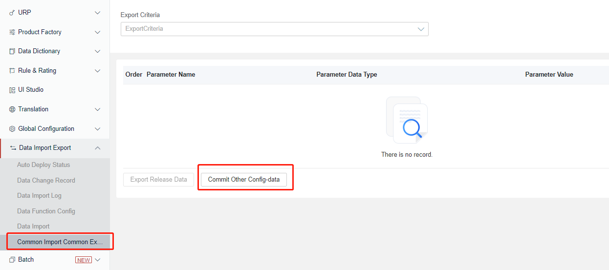Open Data Change Record page
This screenshot has width=609, height=270.
point(46,181)
